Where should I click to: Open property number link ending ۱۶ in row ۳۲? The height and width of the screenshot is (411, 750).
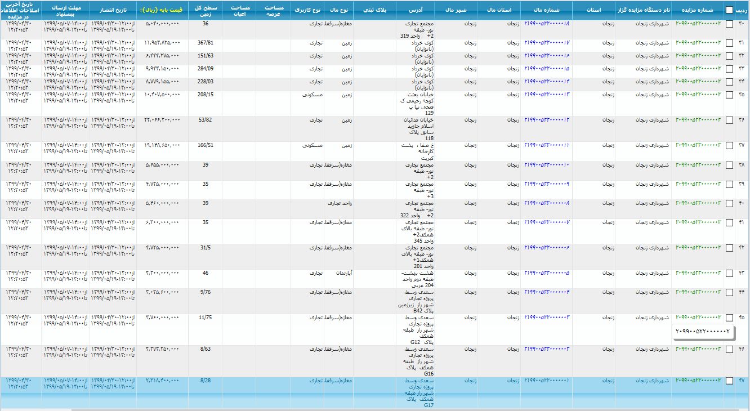pyautogui.click(x=547, y=56)
